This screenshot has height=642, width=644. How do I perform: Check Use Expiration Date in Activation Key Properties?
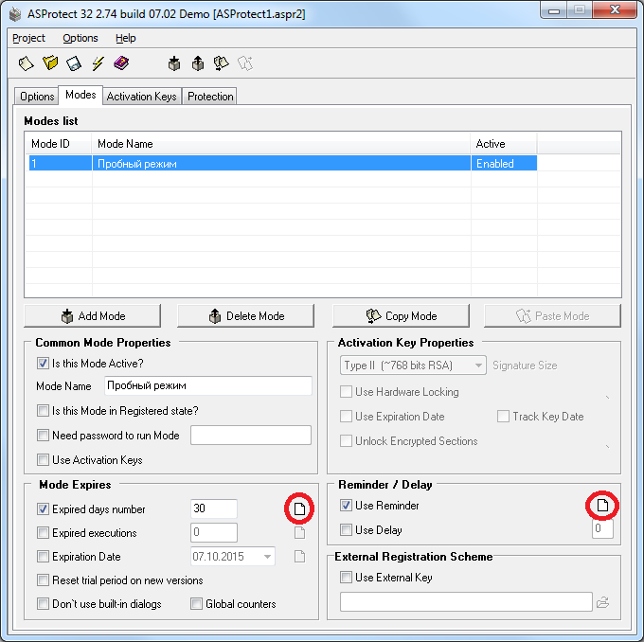(x=346, y=416)
